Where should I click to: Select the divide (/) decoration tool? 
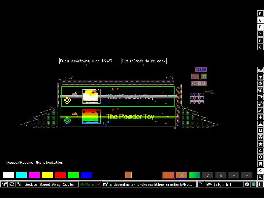coord(208,175)
